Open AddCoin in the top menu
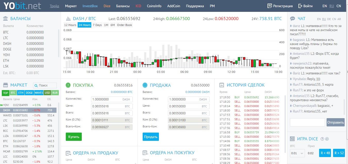The width and height of the screenshot is (348, 164). tap(174, 6)
